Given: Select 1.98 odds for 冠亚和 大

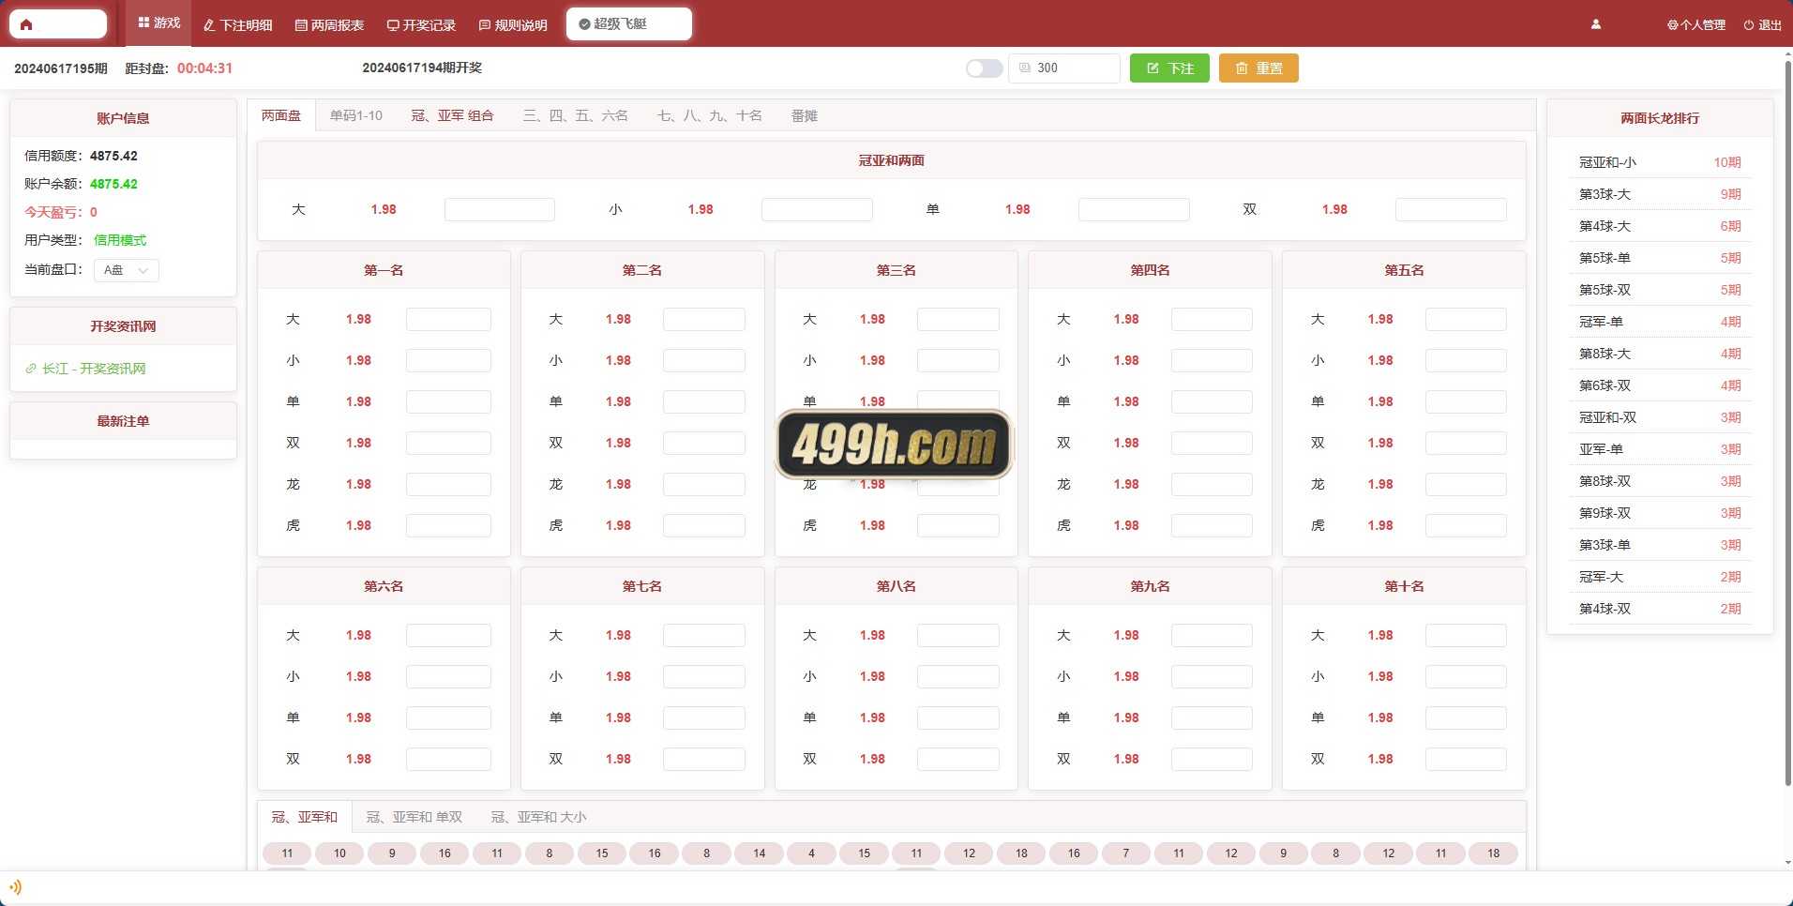Looking at the screenshot, I should (x=384, y=209).
